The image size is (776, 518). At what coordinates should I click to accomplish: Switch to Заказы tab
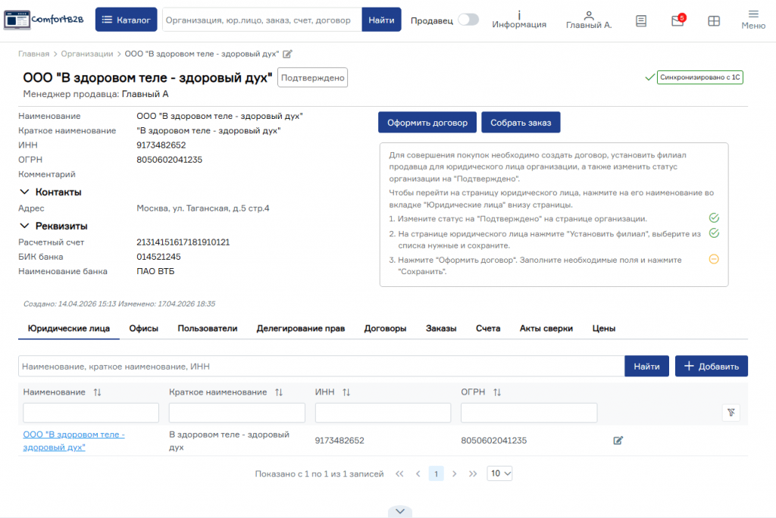(441, 329)
